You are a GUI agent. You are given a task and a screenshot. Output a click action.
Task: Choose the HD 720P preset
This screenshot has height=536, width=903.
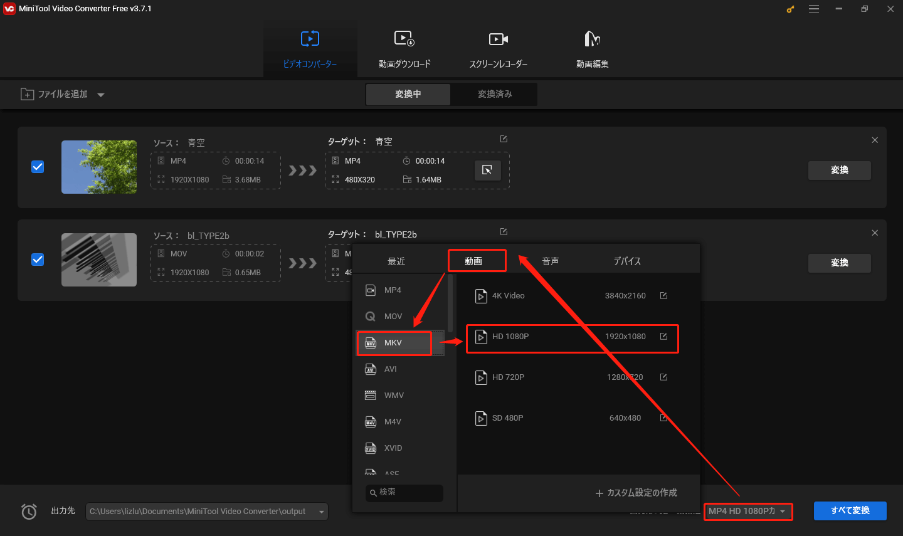[573, 377]
